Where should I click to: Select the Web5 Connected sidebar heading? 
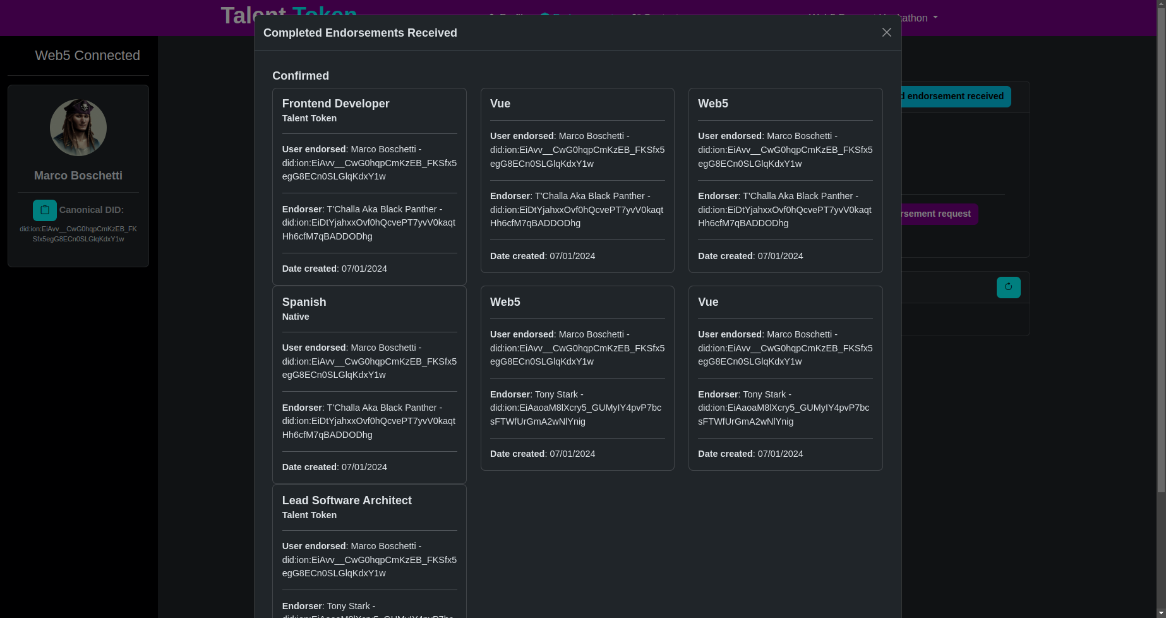pyautogui.click(x=88, y=56)
